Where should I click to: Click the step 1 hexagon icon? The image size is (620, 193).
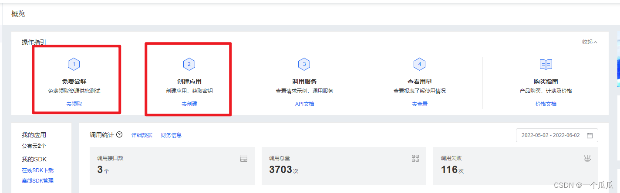(x=74, y=64)
